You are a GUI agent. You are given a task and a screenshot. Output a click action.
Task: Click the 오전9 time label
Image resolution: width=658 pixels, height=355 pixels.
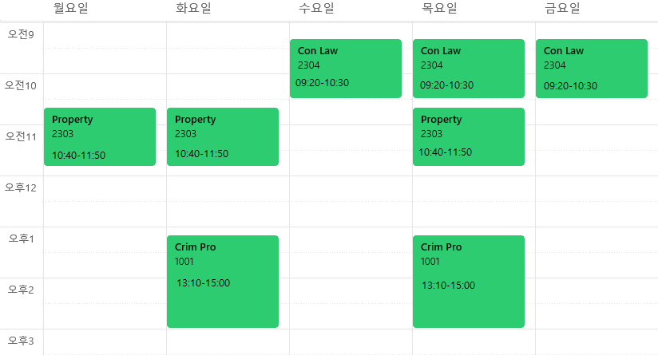[21, 34]
